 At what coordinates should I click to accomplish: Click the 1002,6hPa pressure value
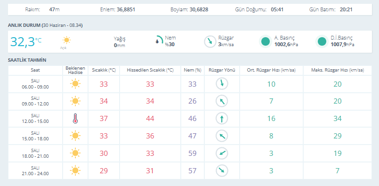(286, 45)
